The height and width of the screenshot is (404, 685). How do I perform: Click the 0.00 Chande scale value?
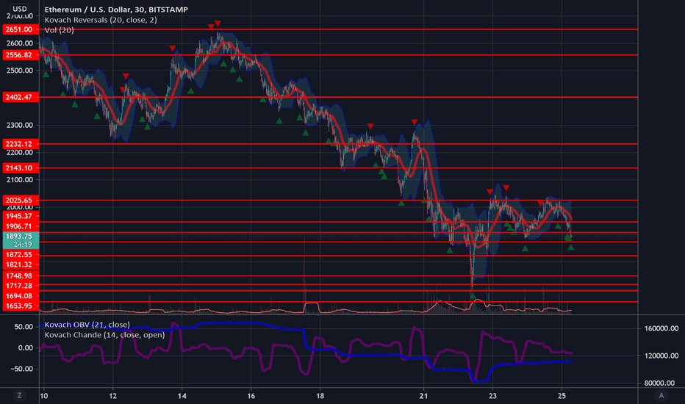tap(25, 347)
